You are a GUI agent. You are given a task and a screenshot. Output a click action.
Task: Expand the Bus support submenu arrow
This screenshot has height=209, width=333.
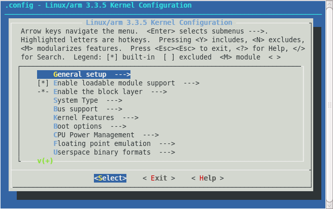(114, 109)
